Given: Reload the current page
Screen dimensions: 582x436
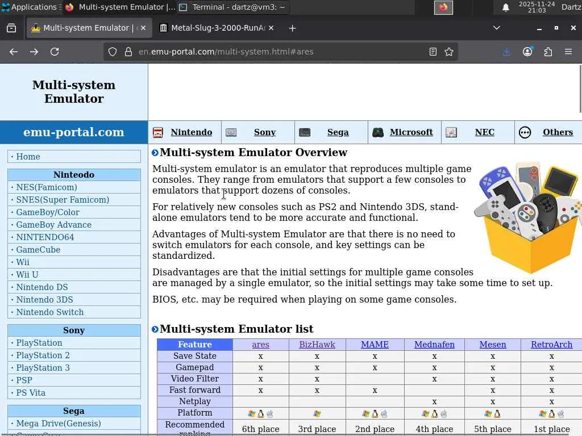Looking at the screenshot, I should coord(55,52).
